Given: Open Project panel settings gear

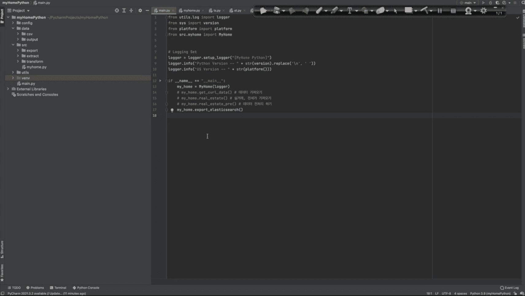Looking at the screenshot, I should 140,10.
